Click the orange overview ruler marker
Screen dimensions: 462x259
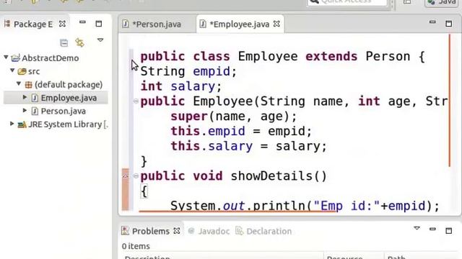click(450, 100)
